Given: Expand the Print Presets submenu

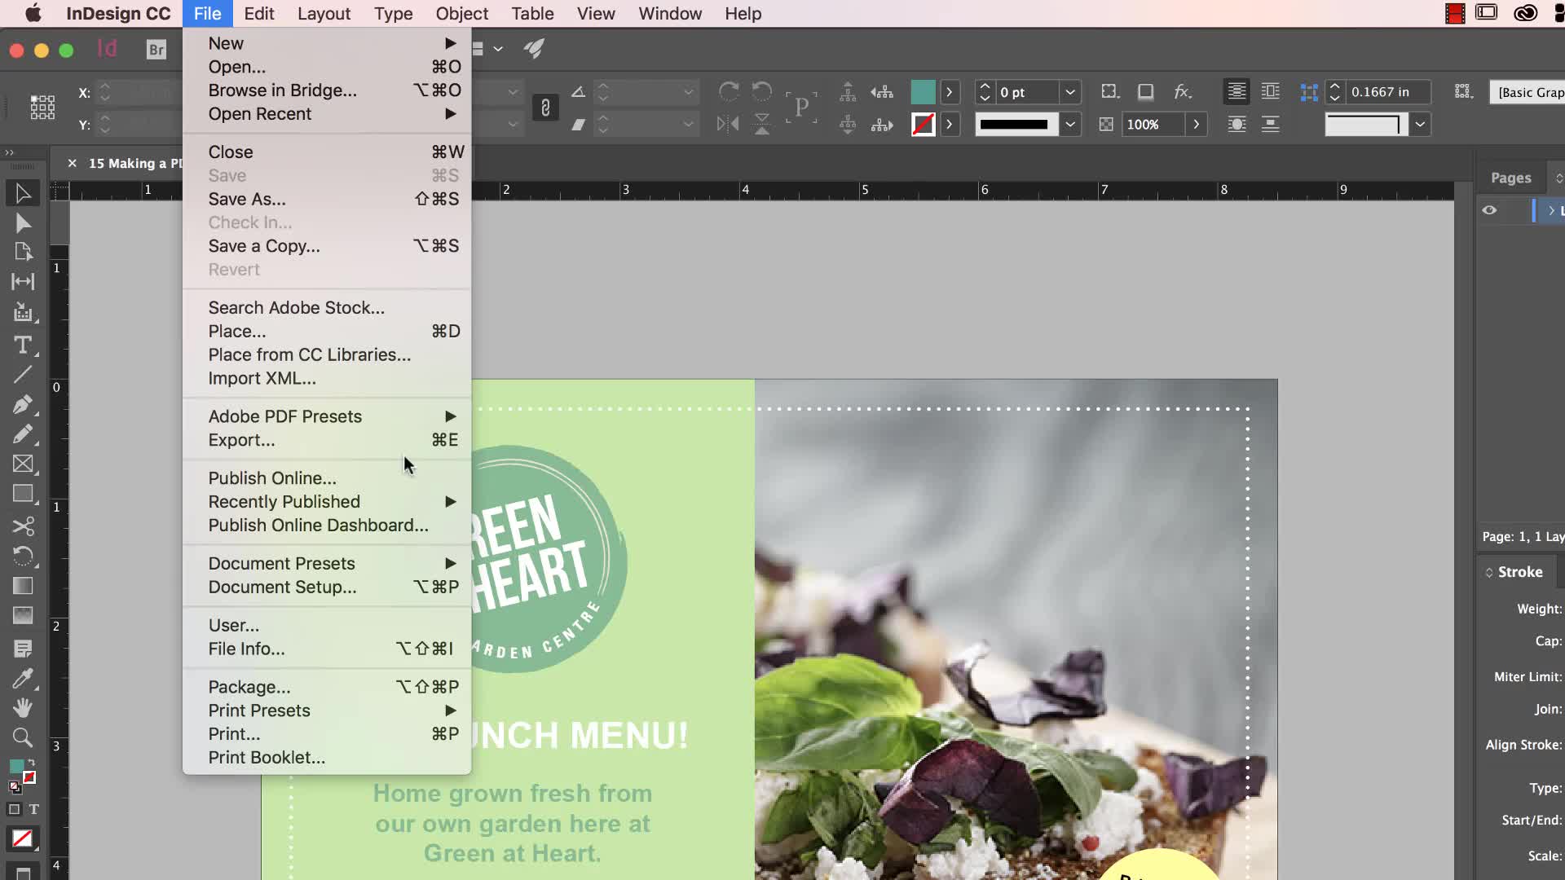Looking at the screenshot, I should click(327, 711).
